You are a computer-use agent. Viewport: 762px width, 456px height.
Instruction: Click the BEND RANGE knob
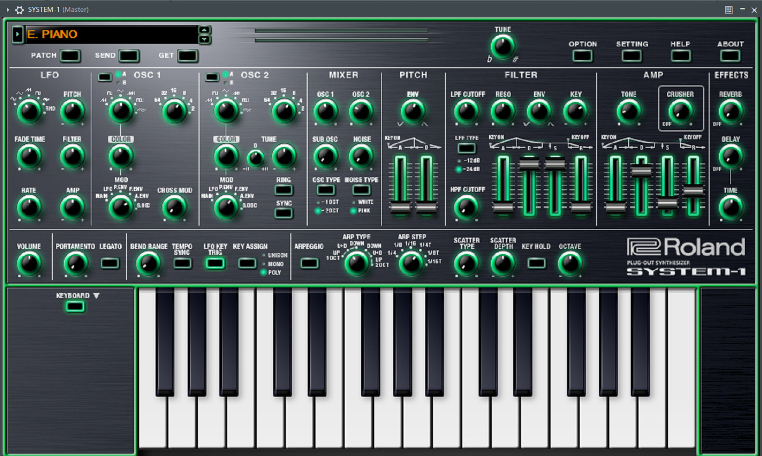[148, 264]
